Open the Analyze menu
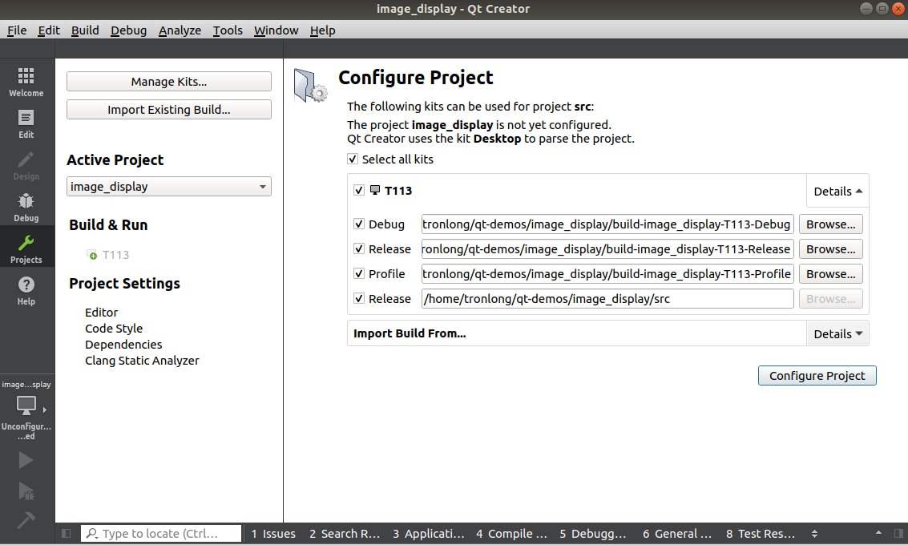This screenshot has width=908, height=545. pyautogui.click(x=180, y=30)
